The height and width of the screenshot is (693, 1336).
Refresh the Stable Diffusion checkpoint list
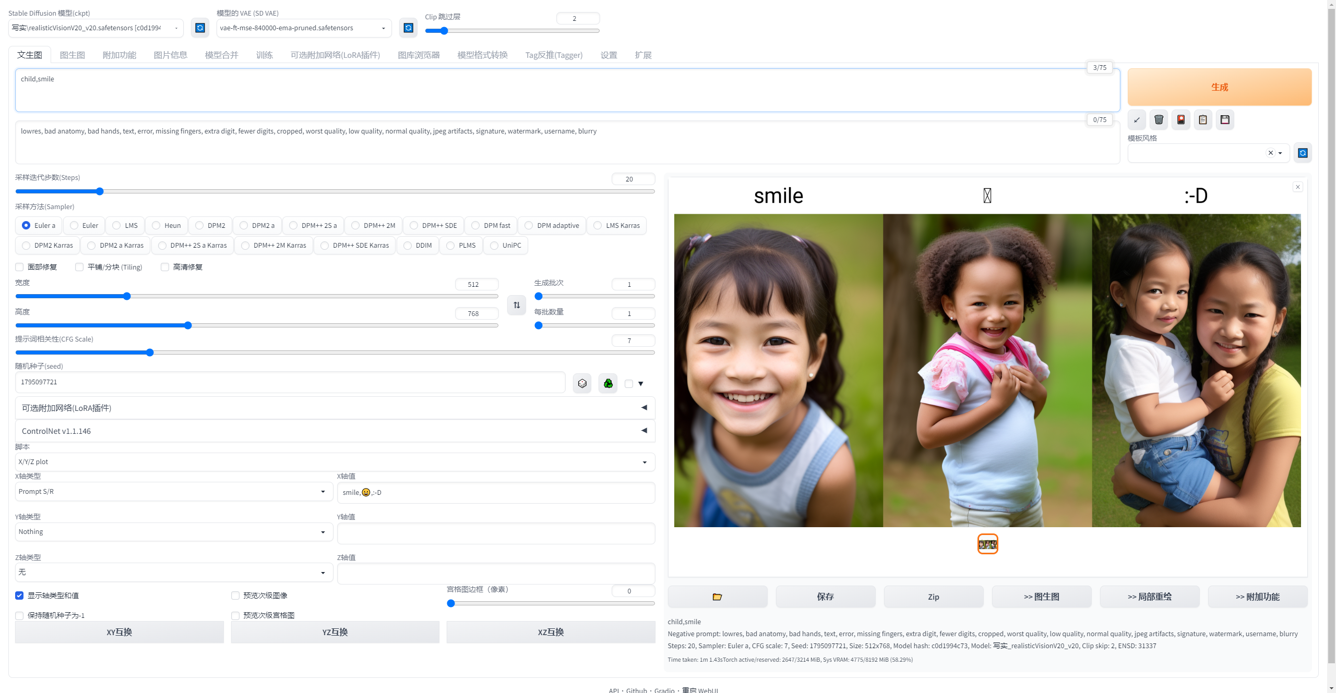pyautogui.click(x=200, y=28)
